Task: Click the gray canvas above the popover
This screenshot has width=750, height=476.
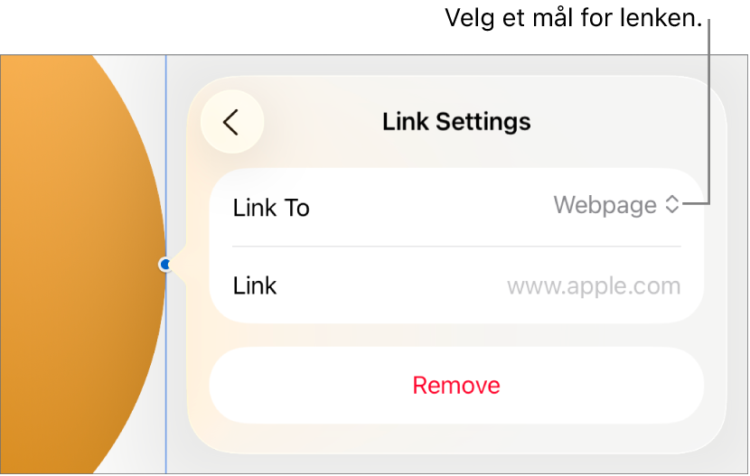Action: click(455, 65)
